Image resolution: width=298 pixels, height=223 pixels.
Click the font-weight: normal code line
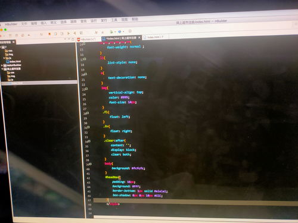[125, 47]
